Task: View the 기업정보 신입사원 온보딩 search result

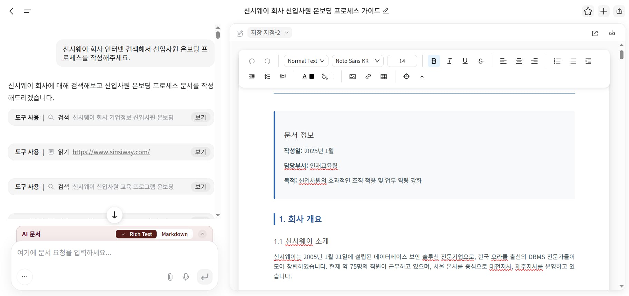Action: point(200,117)
